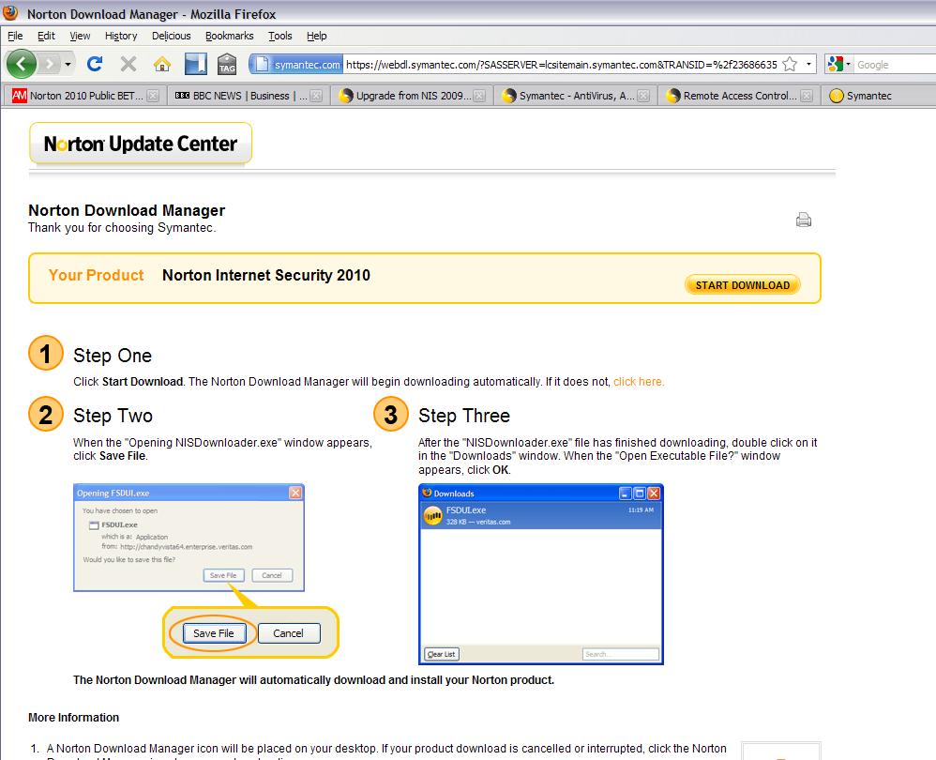Switch to the Norton 2010 Public BETA tab

(x=84, y=96)
